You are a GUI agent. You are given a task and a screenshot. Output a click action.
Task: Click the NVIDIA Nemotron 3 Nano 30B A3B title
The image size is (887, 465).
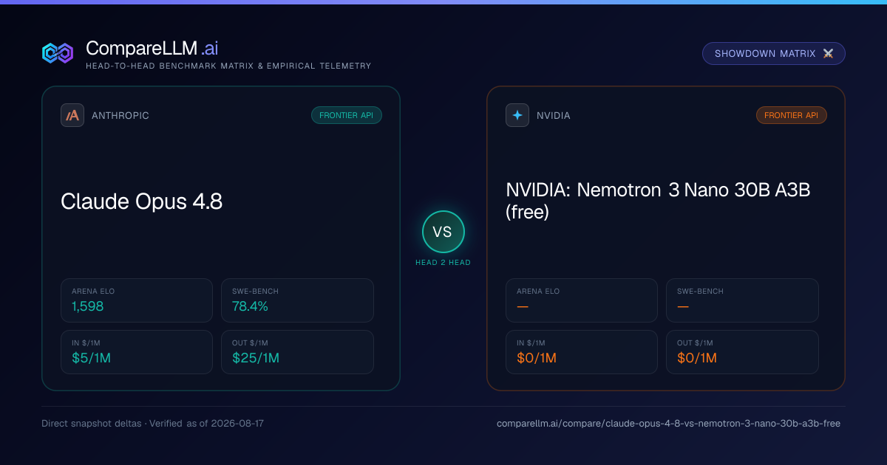[x=658, y=201]
